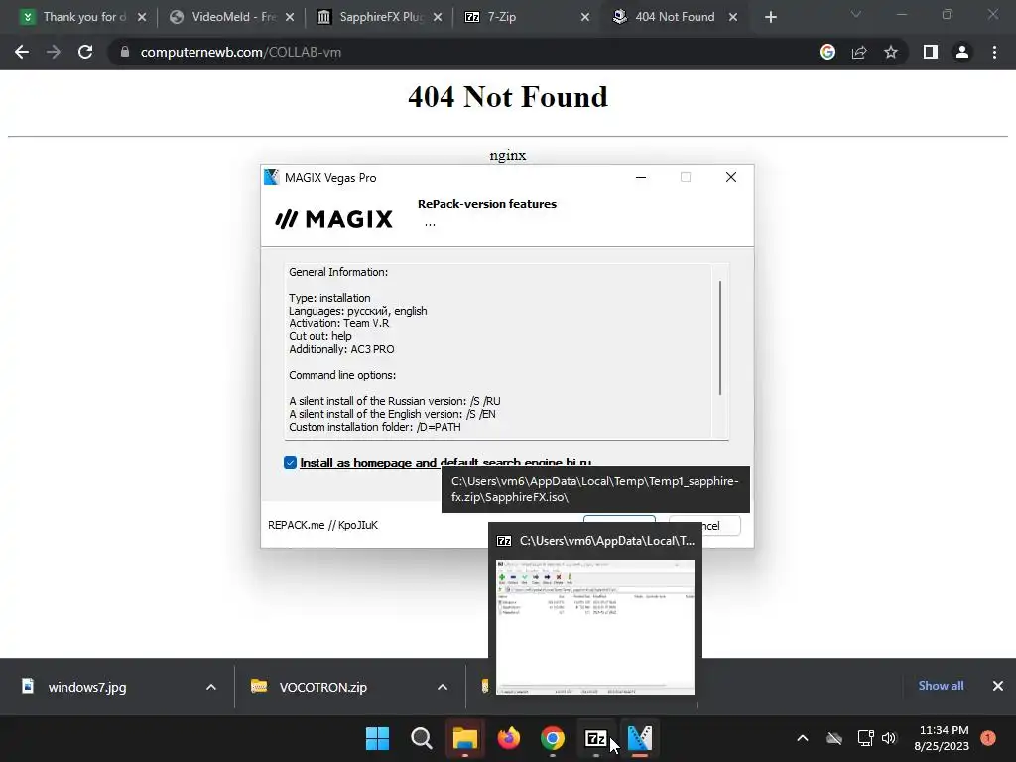This screenshot has width=1016, height=762.
Task: Click the 'REPACK.me // KpoJIuK' label
Action: pyautogui.click(x=322, y=525)
